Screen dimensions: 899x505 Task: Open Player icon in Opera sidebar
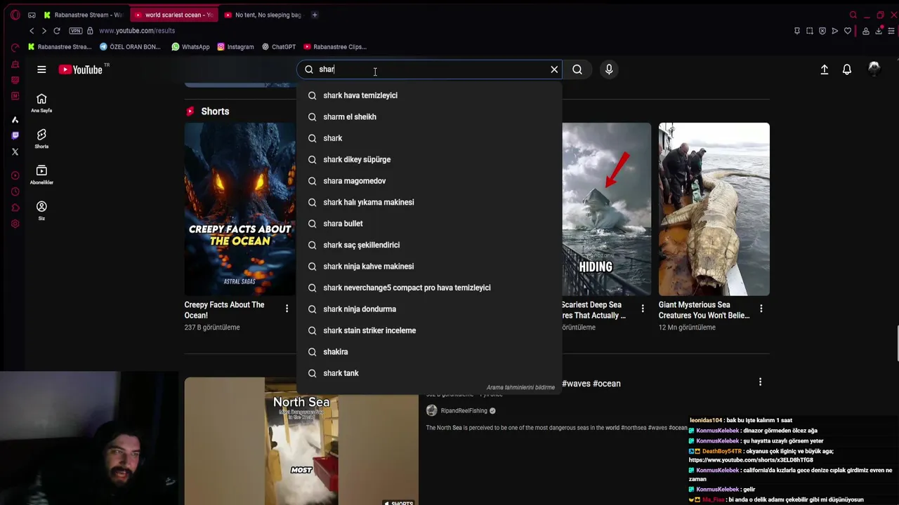[15, 175]
